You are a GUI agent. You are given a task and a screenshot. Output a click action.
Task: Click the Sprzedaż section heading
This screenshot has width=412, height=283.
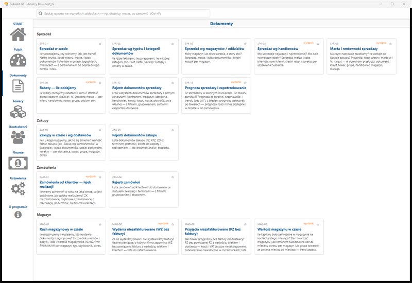click(44, 34)
